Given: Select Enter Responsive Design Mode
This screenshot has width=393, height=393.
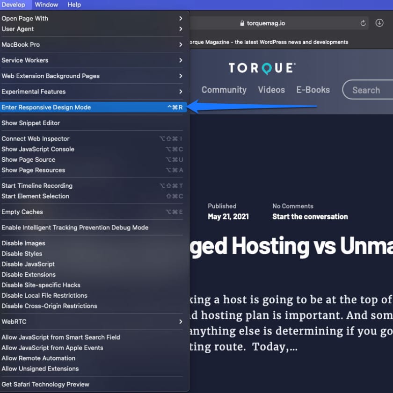Looking at the screenshot, I should tap(93, 107).
